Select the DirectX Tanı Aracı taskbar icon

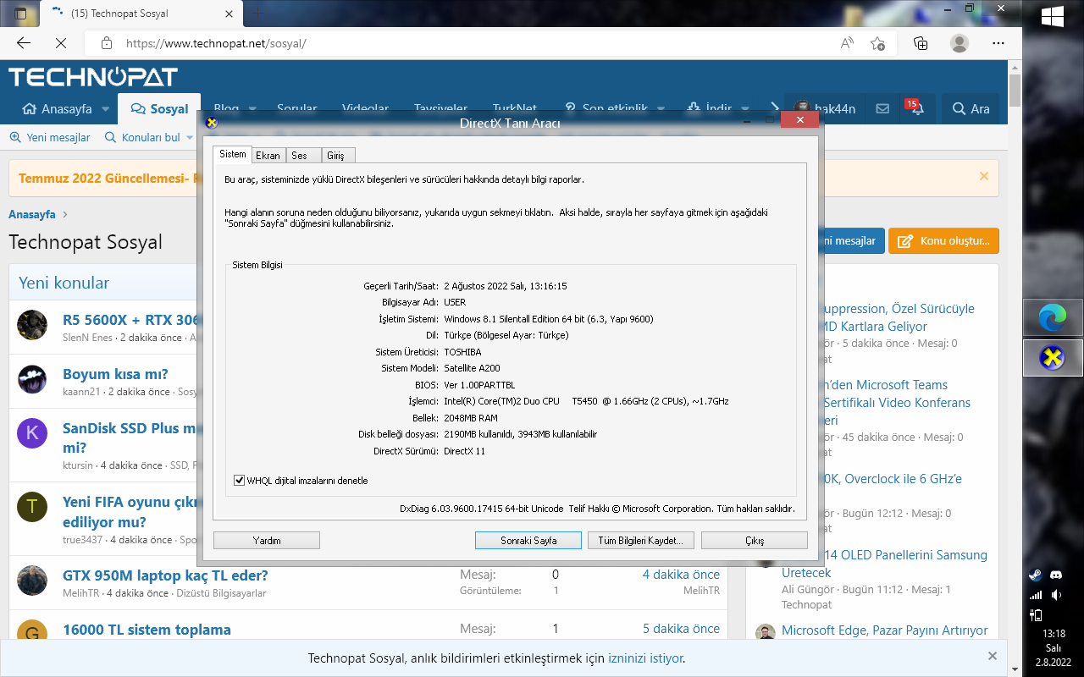coord(1053,359)
